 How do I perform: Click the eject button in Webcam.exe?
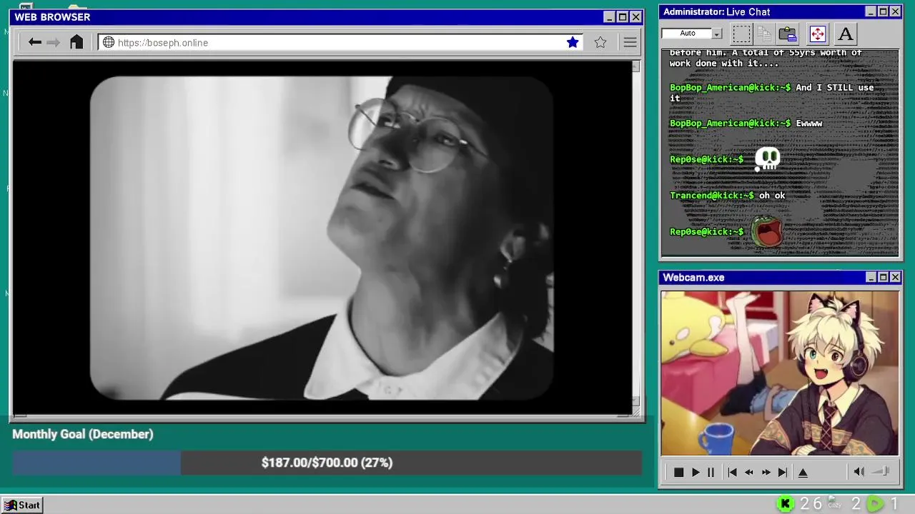point(803,472)
